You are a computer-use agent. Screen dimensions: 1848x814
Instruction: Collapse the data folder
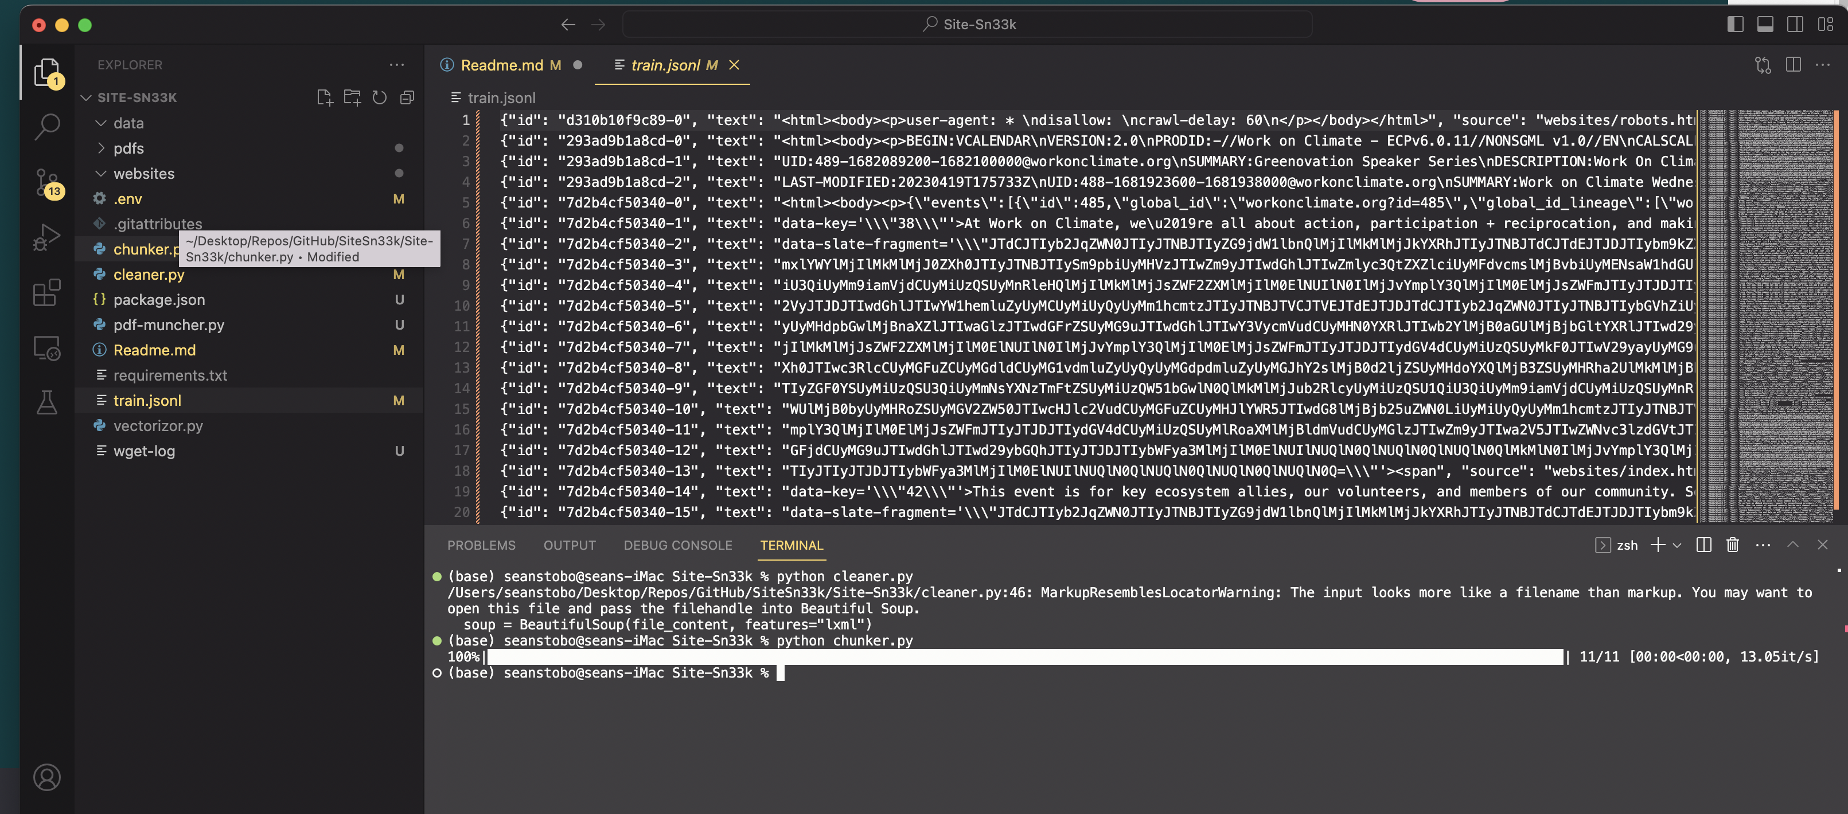128,123
